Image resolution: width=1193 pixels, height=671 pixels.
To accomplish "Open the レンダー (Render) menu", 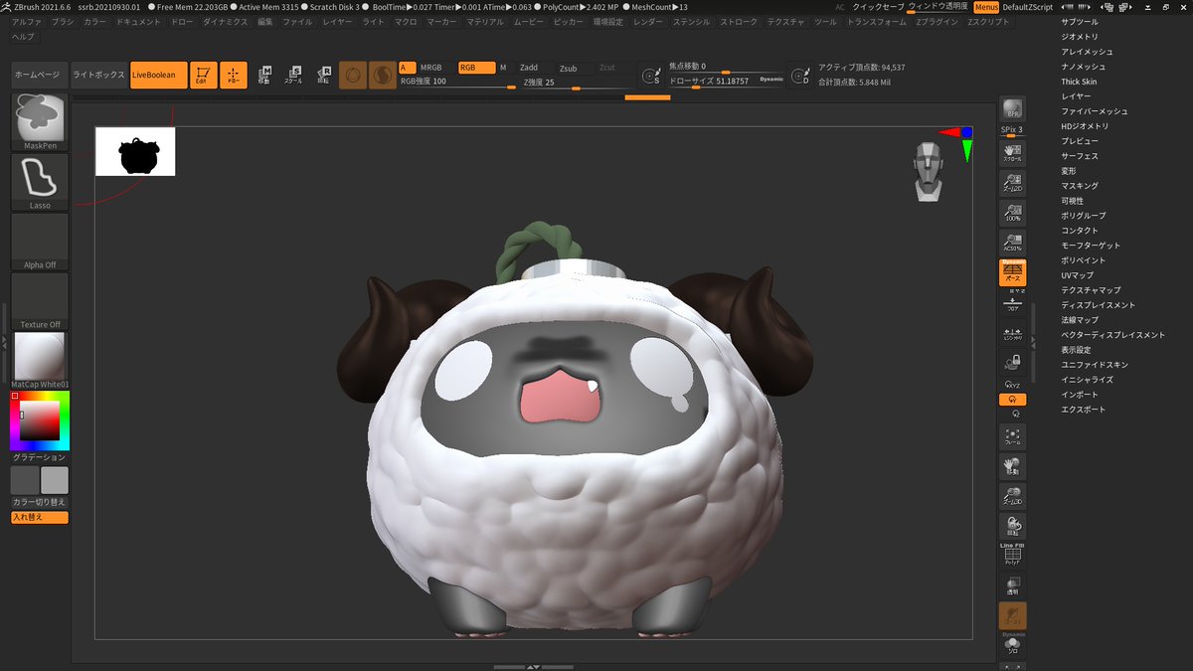I will (647, 21).
